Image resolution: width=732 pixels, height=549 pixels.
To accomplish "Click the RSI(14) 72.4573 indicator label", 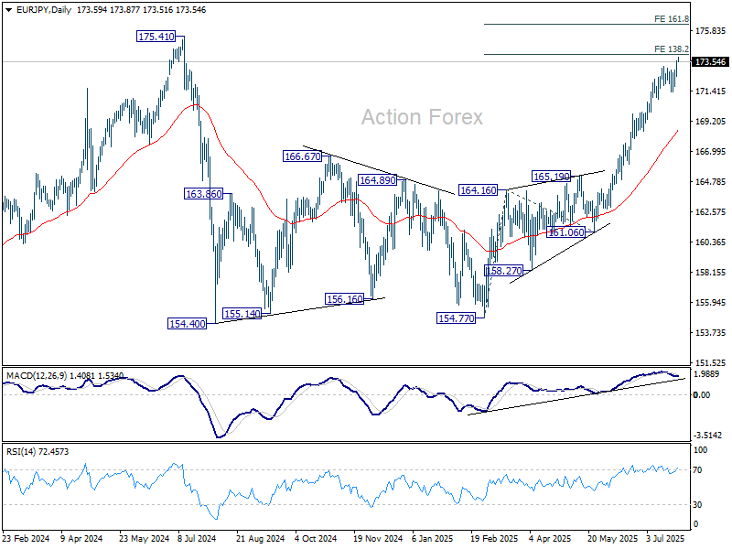I will click(38, 451).
